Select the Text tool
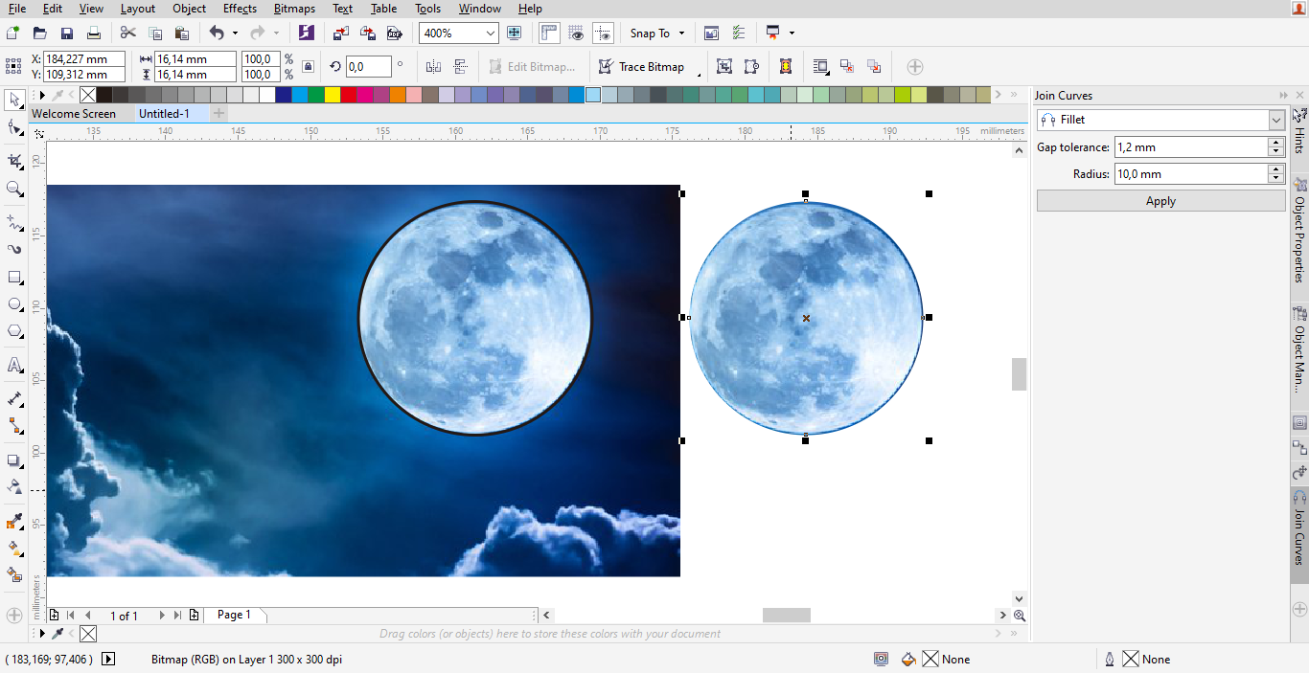1309x673 pixels. [14, 365]
